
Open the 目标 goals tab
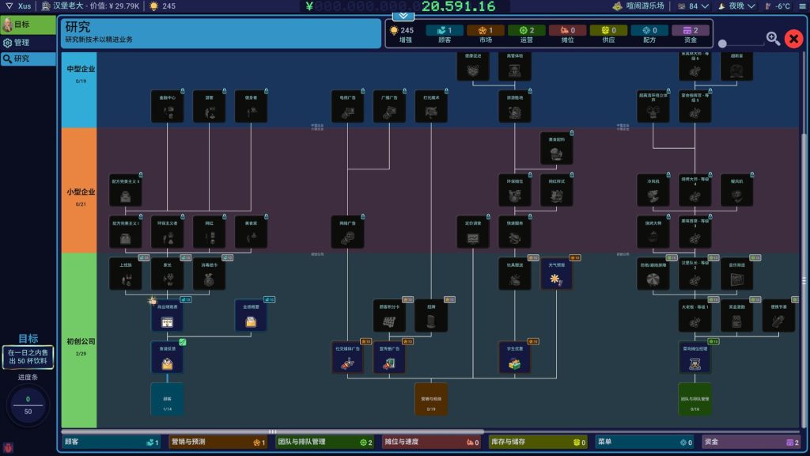(x=28, y=25)
